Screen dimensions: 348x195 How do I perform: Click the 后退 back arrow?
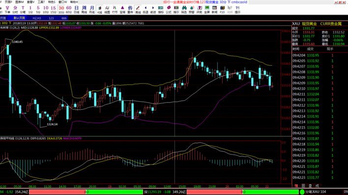pyautogui.click(x=145, y=10)
